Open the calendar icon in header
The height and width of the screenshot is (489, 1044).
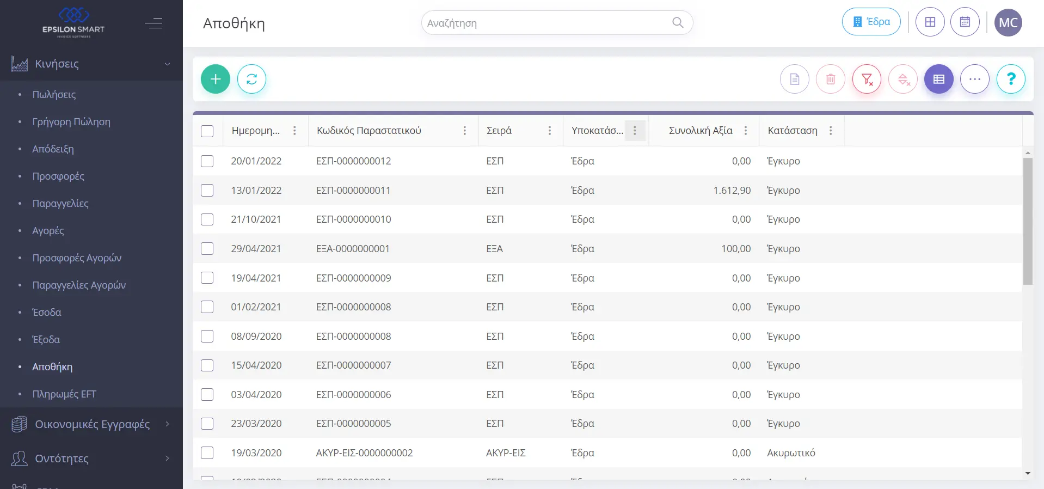[x=965, y=22]
